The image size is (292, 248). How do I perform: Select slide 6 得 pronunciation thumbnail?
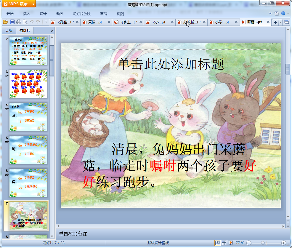click(28, 183)
